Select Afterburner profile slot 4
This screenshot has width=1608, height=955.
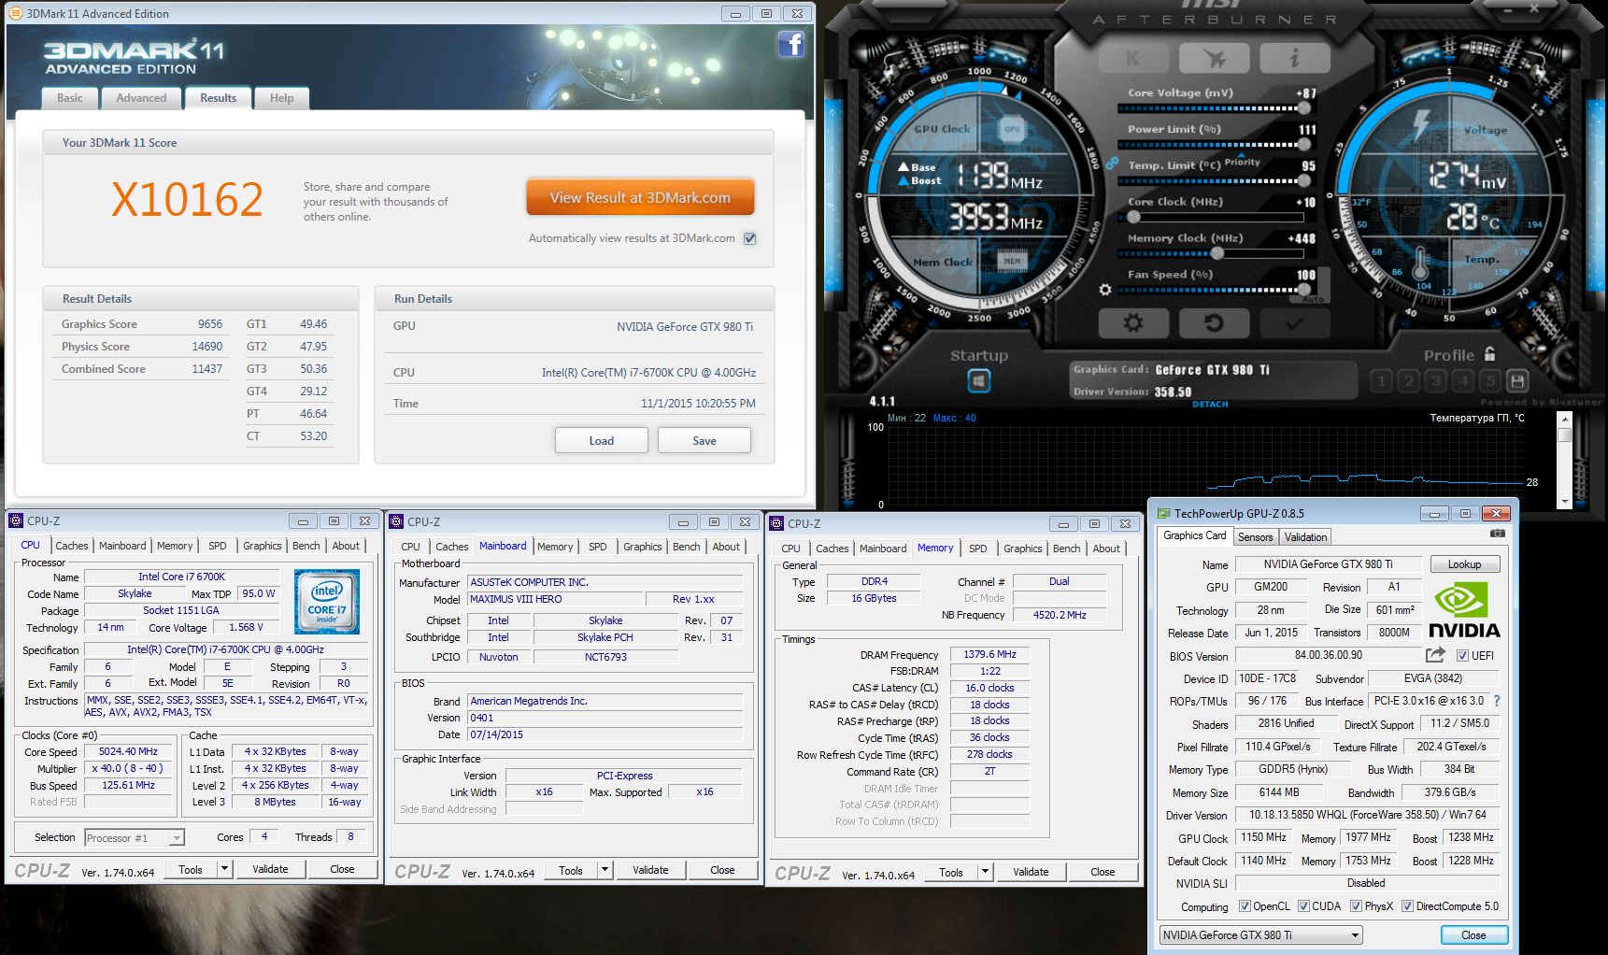1464,380
